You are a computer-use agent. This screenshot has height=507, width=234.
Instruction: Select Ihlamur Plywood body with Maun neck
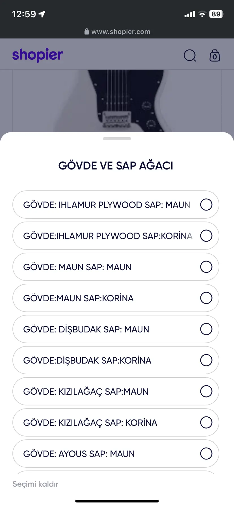tap(116, 205)
